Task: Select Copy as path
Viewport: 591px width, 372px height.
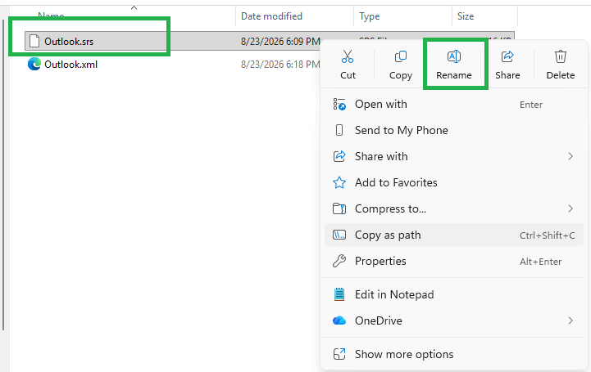Action: point(454,235)
